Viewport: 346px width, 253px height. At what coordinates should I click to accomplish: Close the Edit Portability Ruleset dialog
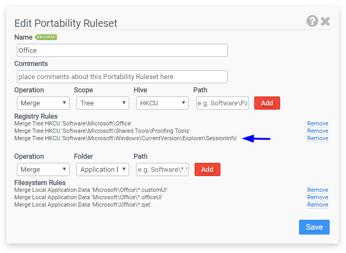pos(325,22)
